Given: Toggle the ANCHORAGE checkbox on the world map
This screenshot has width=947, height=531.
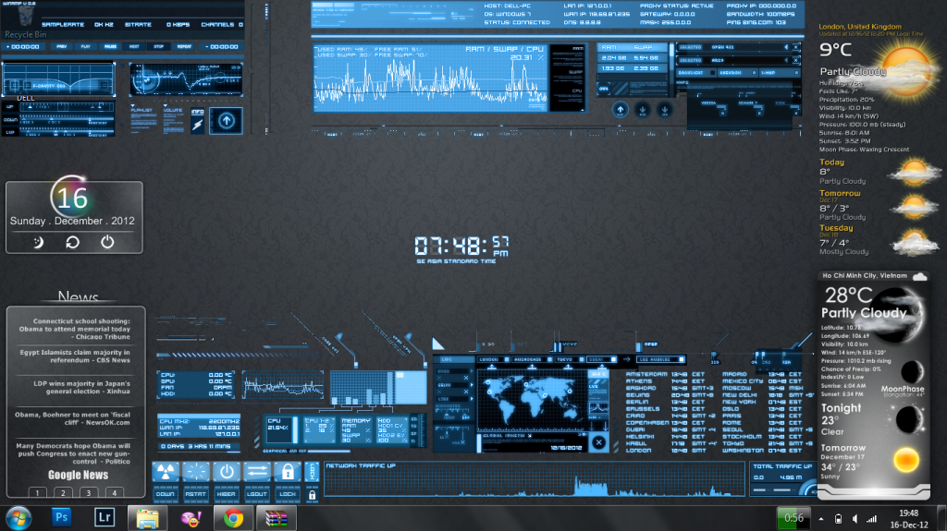Looking at the screenshot, I should [x=549, y=359].
